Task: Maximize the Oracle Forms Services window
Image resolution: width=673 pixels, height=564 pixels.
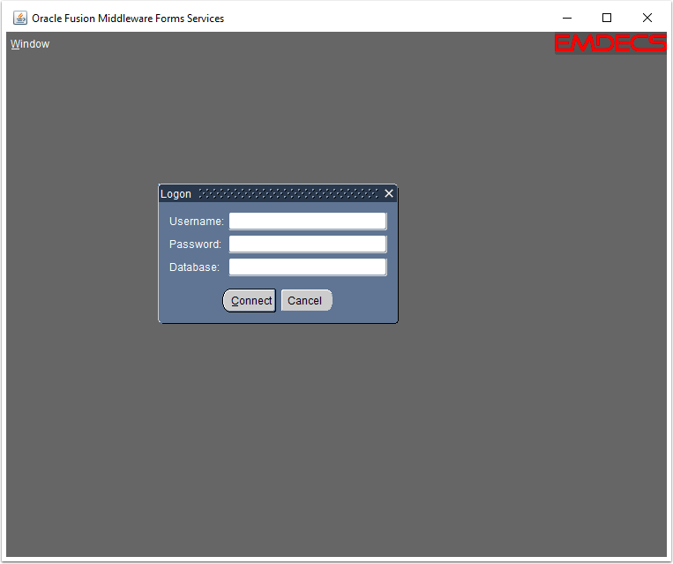Action: pyautogui.click(x=607, y=18)
